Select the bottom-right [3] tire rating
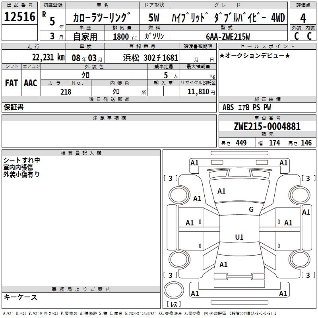 pos(308,275)
